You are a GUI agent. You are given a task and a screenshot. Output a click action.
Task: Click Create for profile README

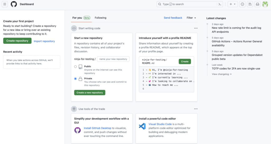[185, 61]
